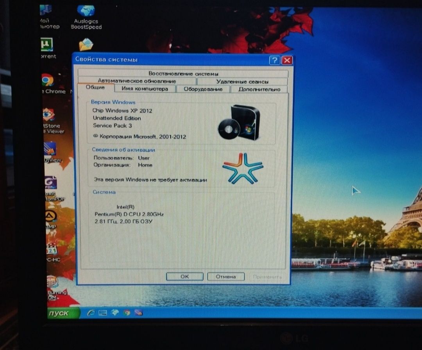Open the Google Chrome desktop shortcut

coord(53,84)
